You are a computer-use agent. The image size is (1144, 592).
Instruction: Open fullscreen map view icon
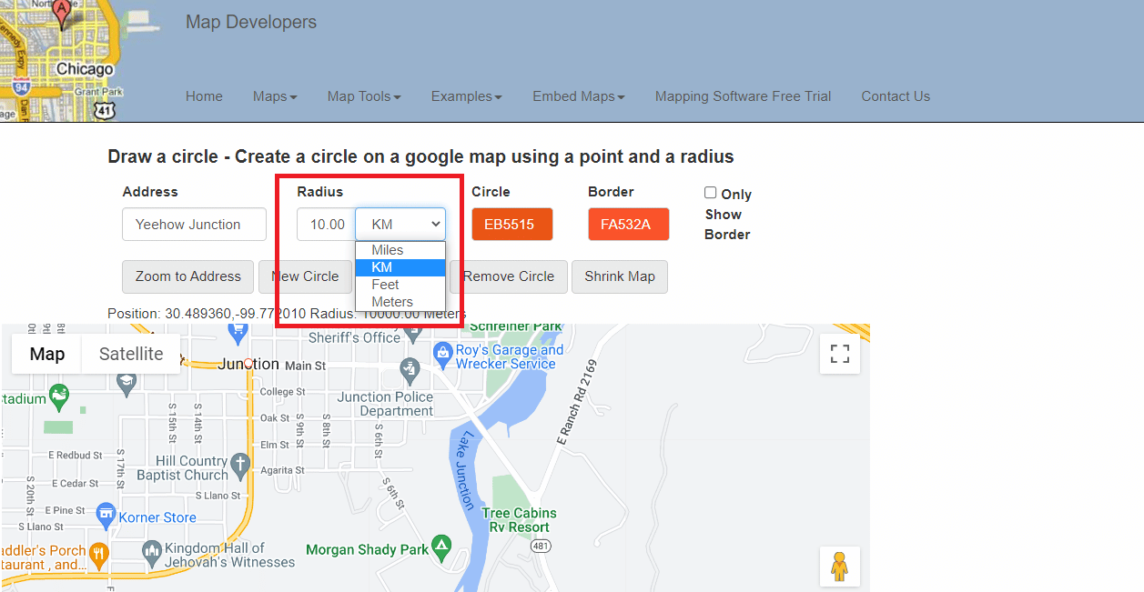tap(838, 354)
